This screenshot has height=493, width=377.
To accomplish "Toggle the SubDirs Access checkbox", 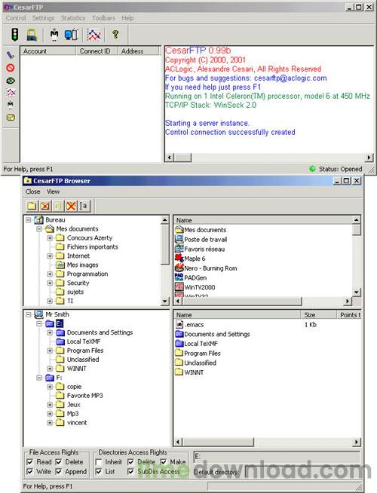I will click(x=130, y=472).
